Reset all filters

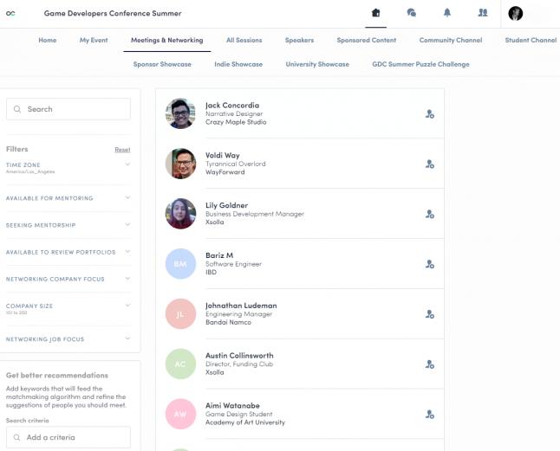(122, 150)
